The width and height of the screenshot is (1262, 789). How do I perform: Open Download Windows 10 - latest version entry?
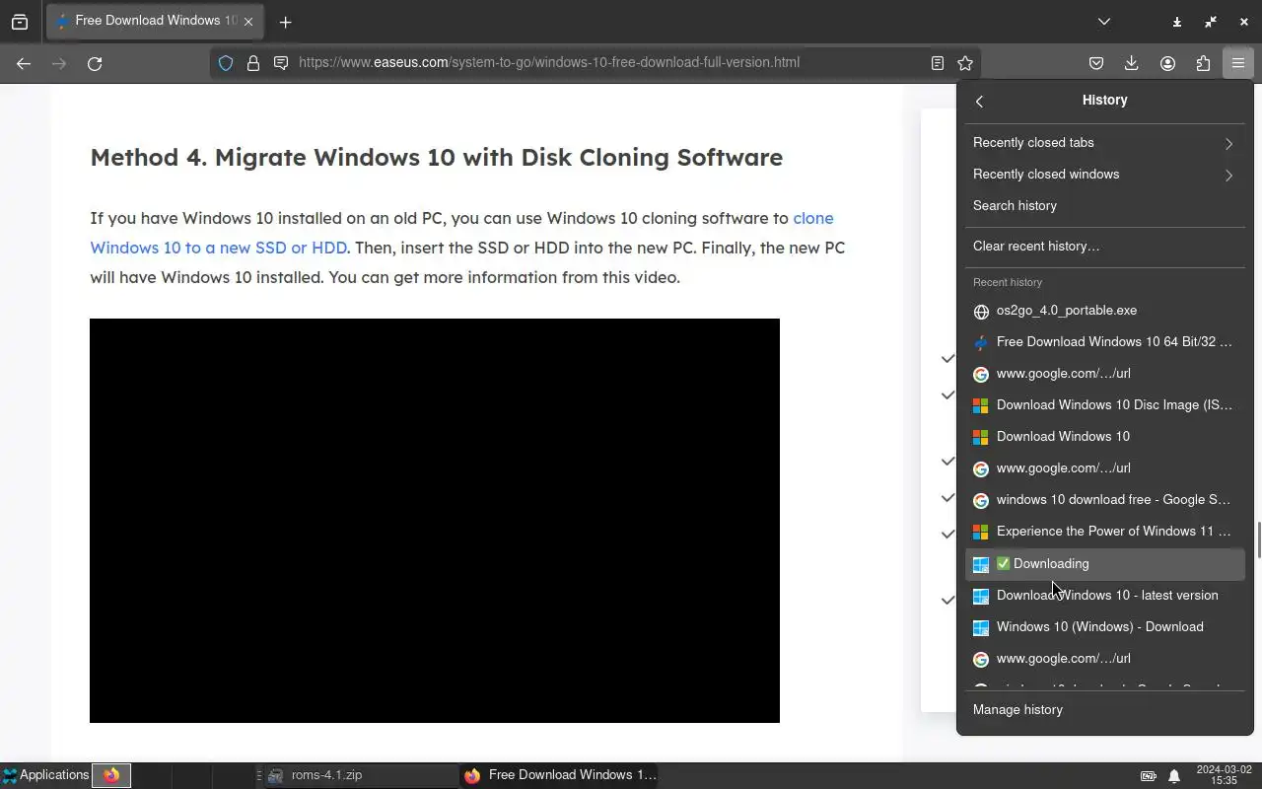tap(1104, 596)
